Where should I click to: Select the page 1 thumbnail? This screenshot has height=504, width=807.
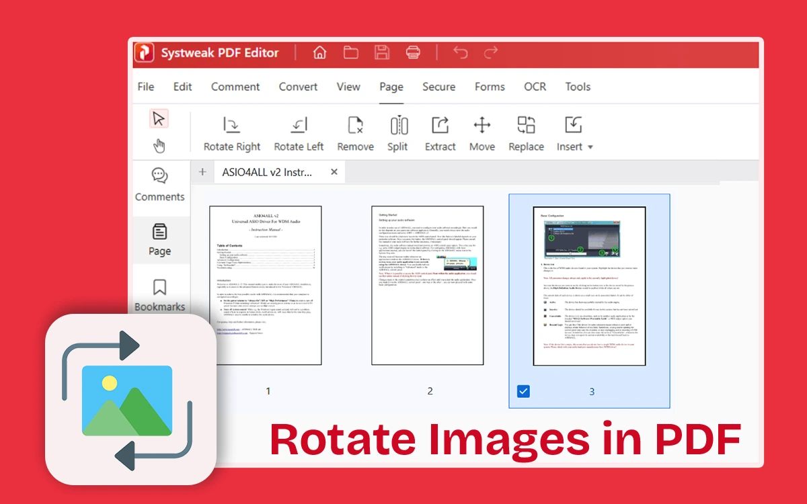pos(266,286)
